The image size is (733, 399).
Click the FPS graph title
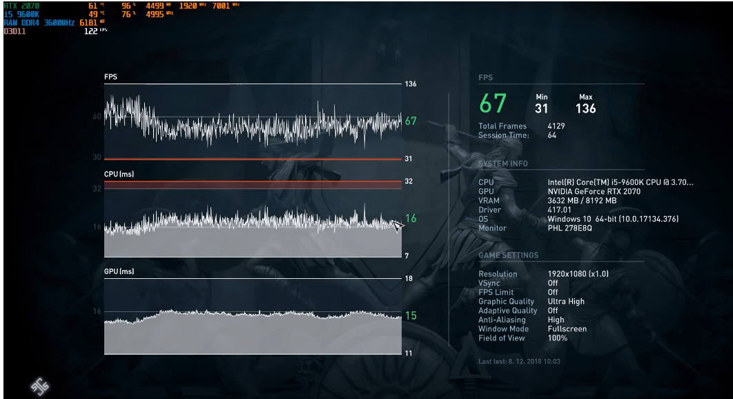pyautogui.click(x=111, y=77)
